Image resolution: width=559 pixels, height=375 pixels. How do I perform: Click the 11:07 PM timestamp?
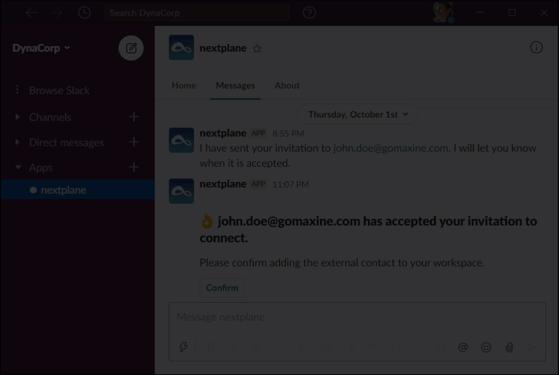point(291,185)
